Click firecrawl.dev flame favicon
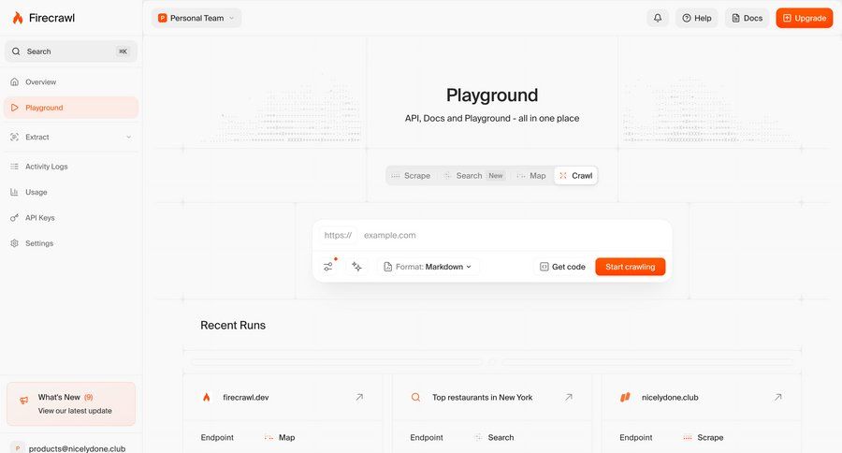 [x=206, y=397]
